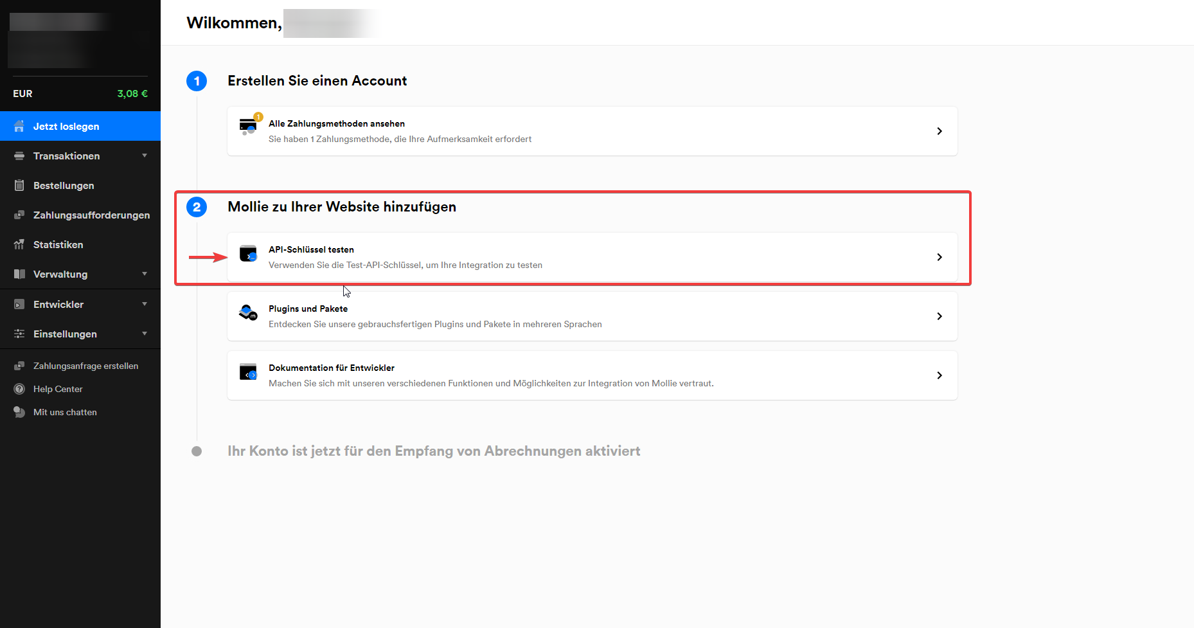Click chevron on Dokumentation für Entwickler card

pos(940,375)
